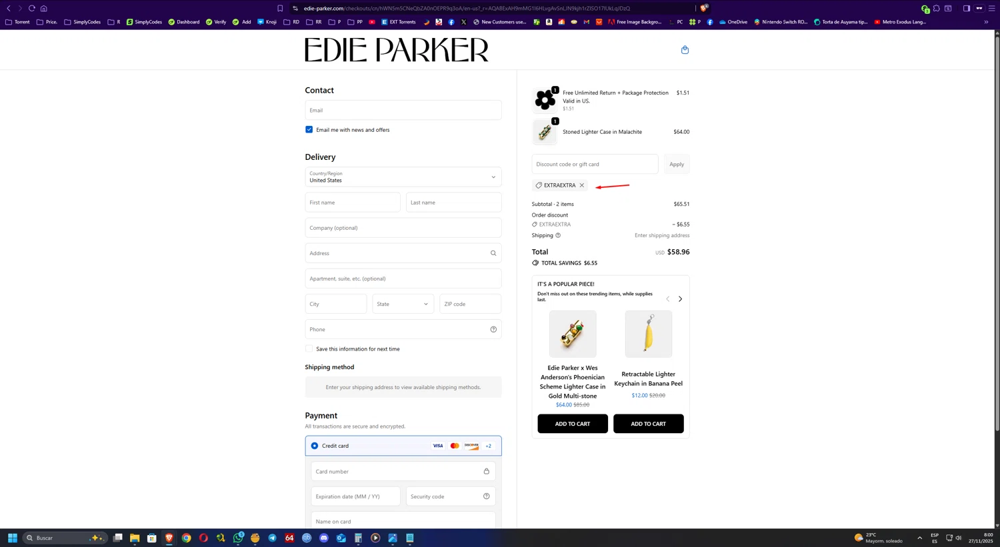
Task: Click the browser back arrow
Action: tap(9, 8)
